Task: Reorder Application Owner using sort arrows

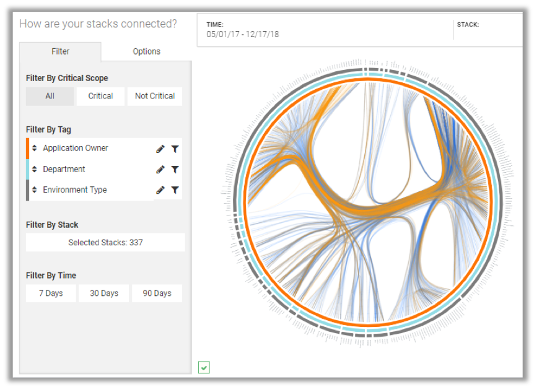Action: pos(35,148)
